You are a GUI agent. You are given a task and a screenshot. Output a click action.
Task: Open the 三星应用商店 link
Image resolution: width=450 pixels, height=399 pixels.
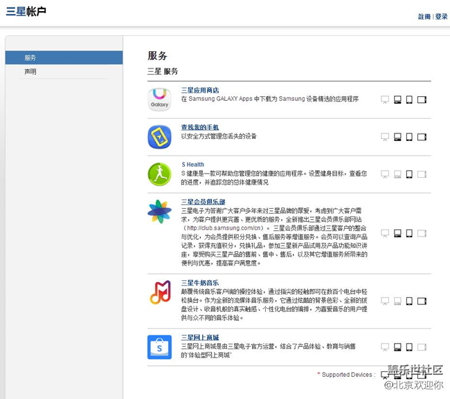click(200, 91)
